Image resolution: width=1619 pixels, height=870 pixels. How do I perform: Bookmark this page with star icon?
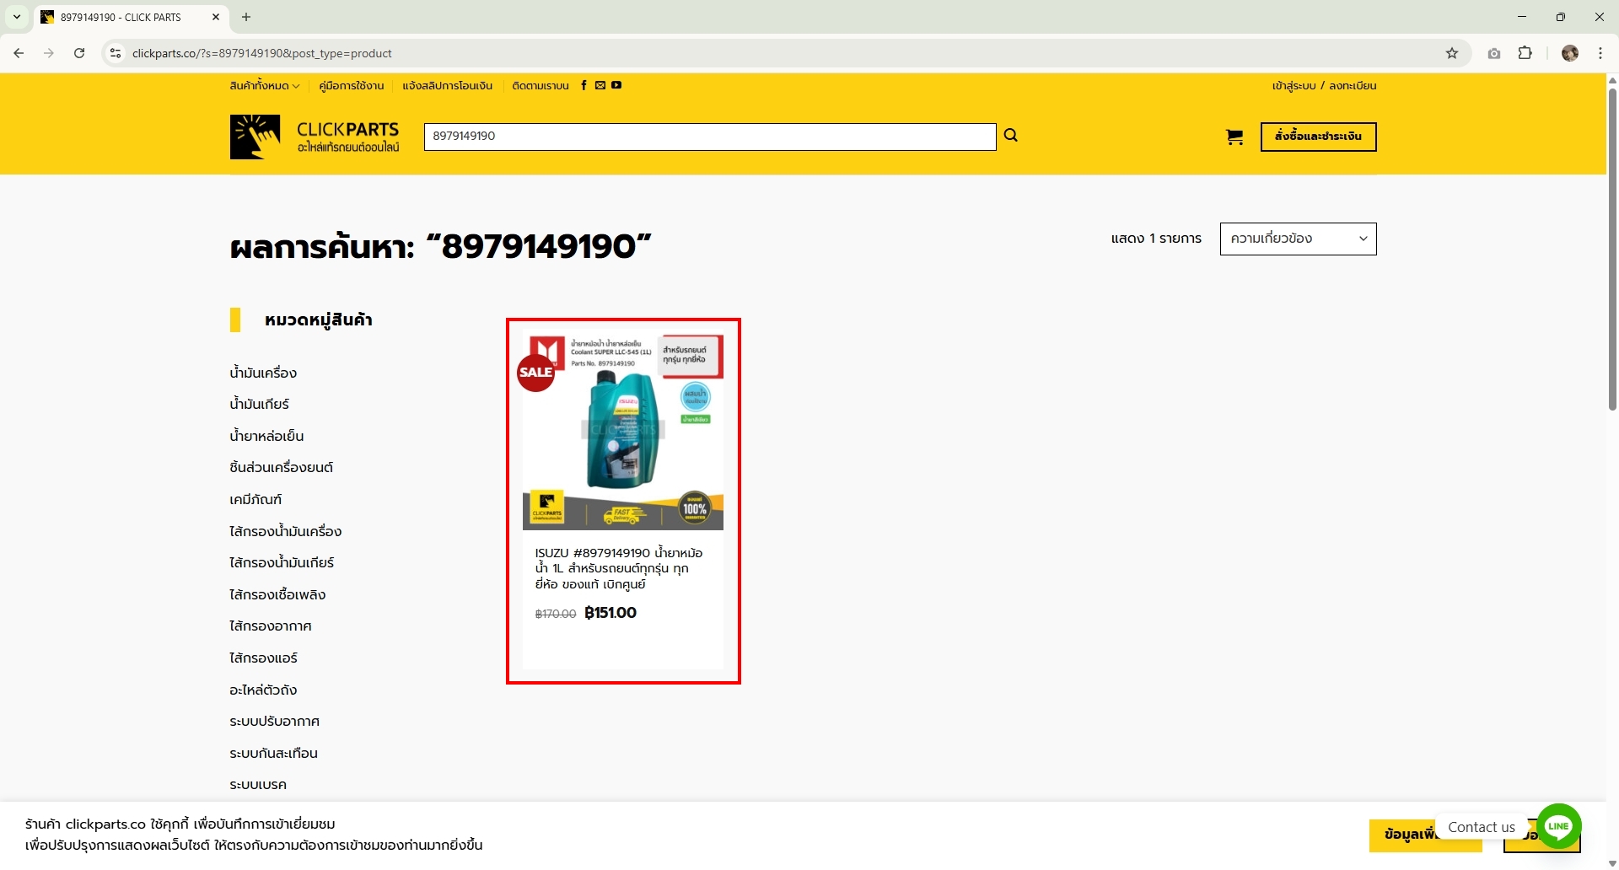1451,53
